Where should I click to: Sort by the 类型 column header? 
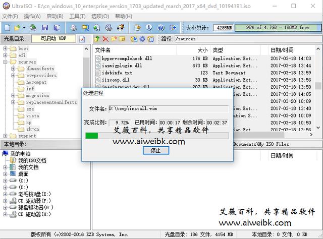pyautogui.click(x=235, y=50)
